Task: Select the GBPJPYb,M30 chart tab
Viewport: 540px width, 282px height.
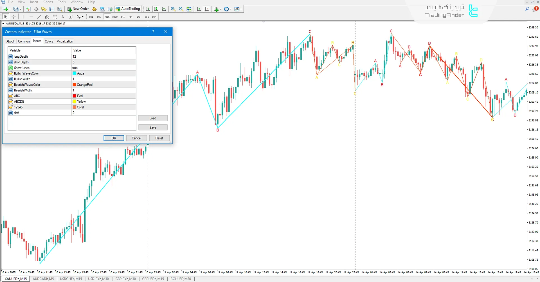Action: 125,279
